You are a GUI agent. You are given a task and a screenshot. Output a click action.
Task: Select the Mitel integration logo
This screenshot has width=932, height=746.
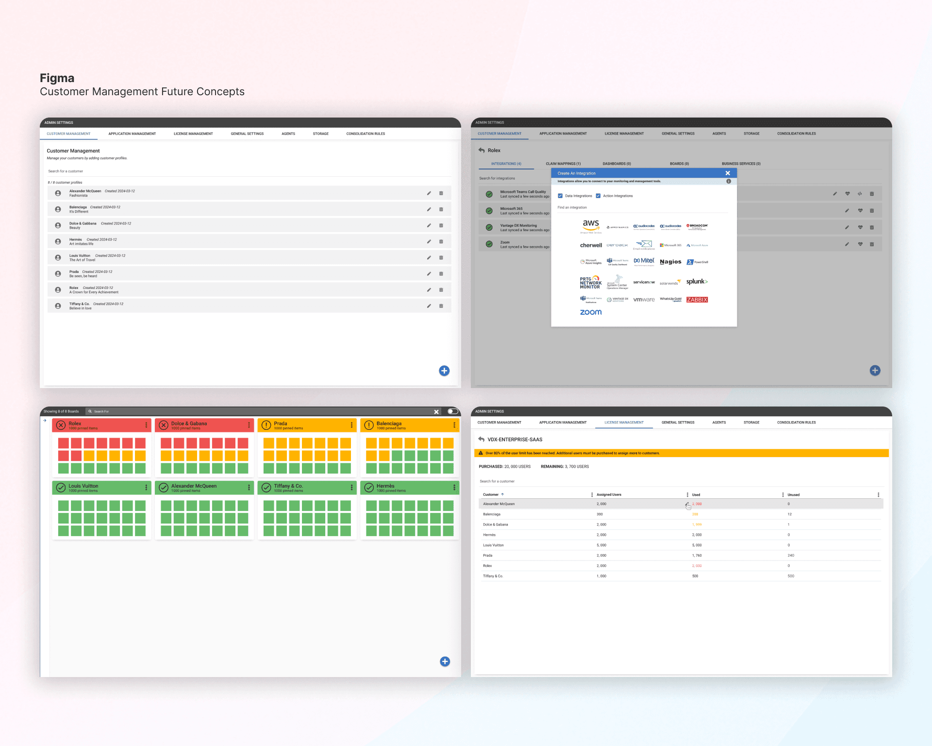coord(644,261)
